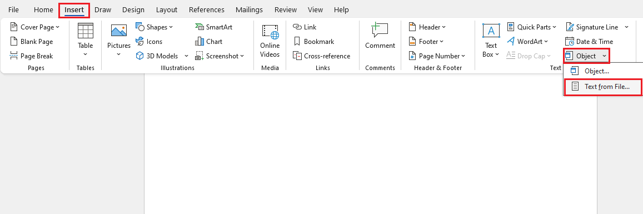Screen dimensions: 643x214
Task: Insert a Cross-reference
Action: pyautogui.click(x=321, y=56)
